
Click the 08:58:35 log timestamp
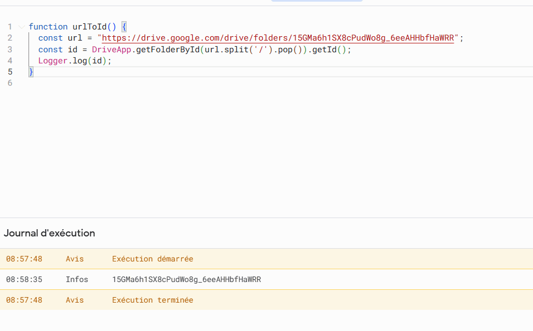[24, 279]
